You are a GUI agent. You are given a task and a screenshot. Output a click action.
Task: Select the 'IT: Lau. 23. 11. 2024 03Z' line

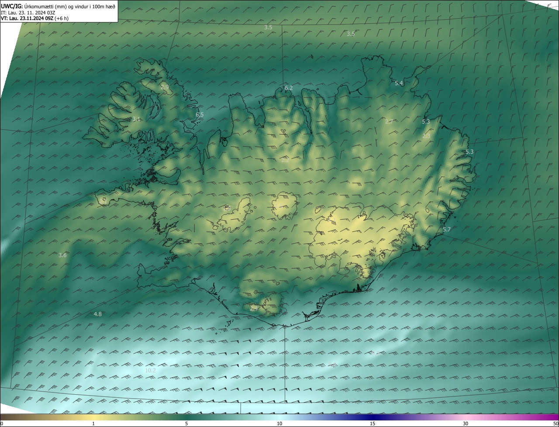(x=28, y=12)
